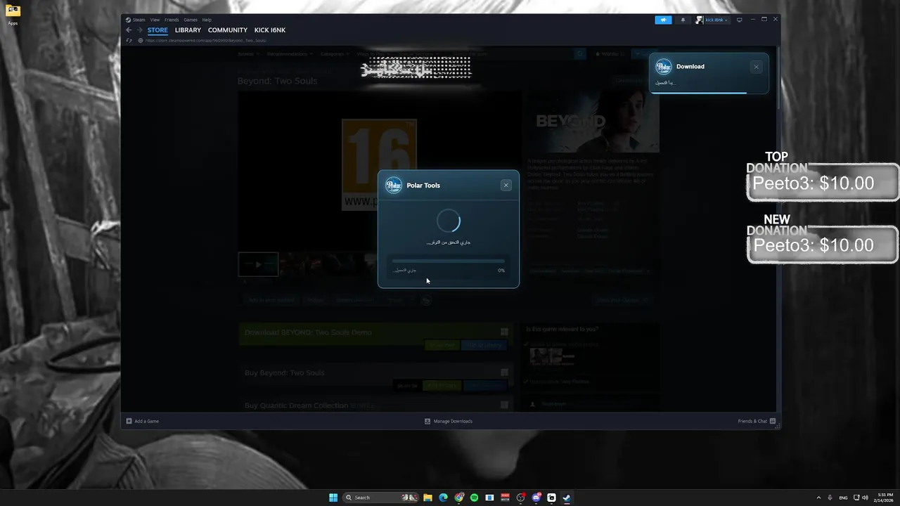
Task: Click Add a Game plus icon
Action: coord(129,421)
